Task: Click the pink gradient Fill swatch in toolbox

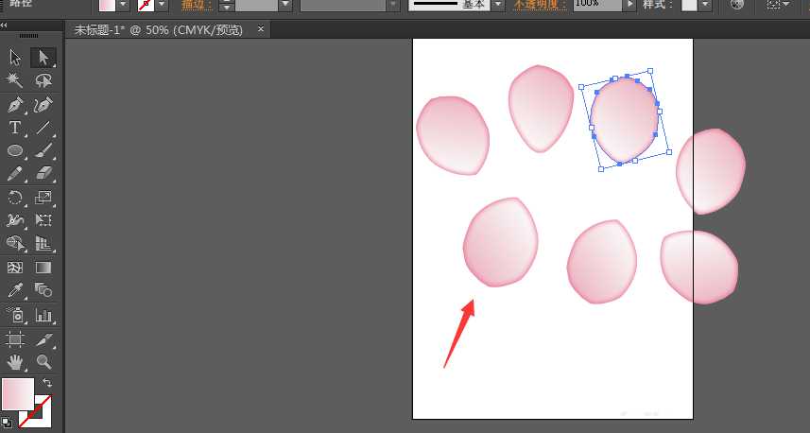Action: 17,393
